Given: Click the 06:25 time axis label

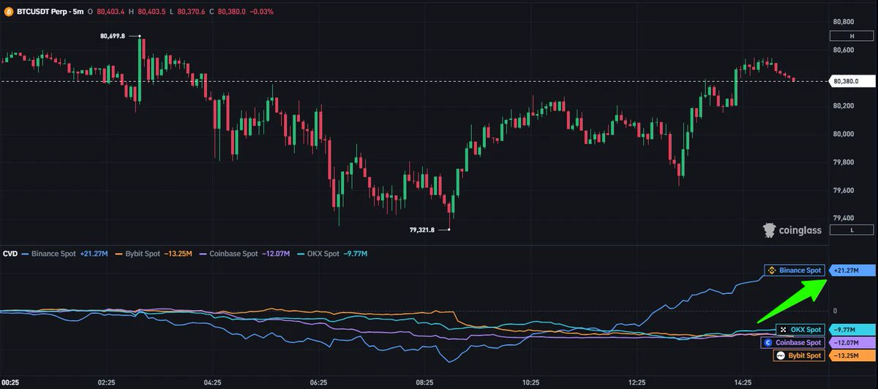Looking at the screenshot, I should (x=318, y=382).
